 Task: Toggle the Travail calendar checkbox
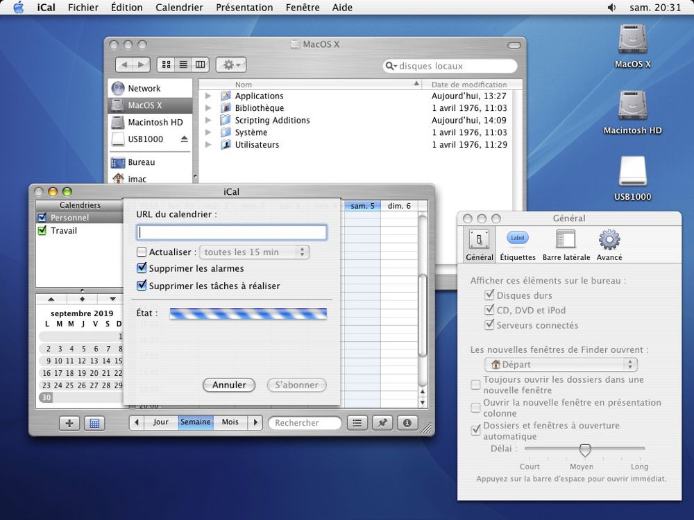42,230
